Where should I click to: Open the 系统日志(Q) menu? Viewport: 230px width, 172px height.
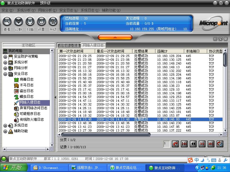click(90, 10)
